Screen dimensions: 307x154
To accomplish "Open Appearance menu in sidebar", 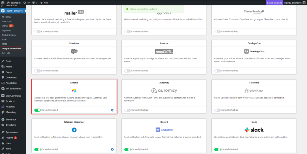I will pos(12,132).
